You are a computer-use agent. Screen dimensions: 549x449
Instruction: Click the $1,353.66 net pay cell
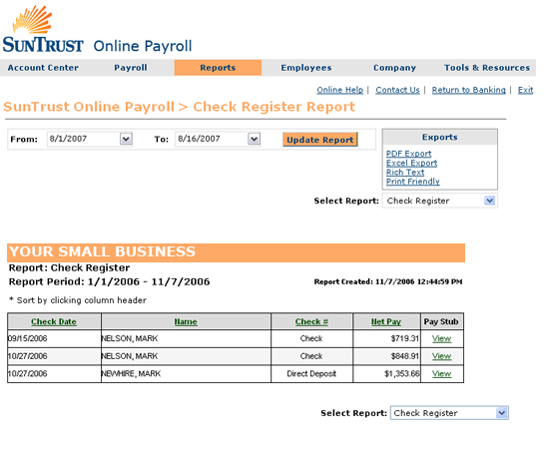click(386, 374)
